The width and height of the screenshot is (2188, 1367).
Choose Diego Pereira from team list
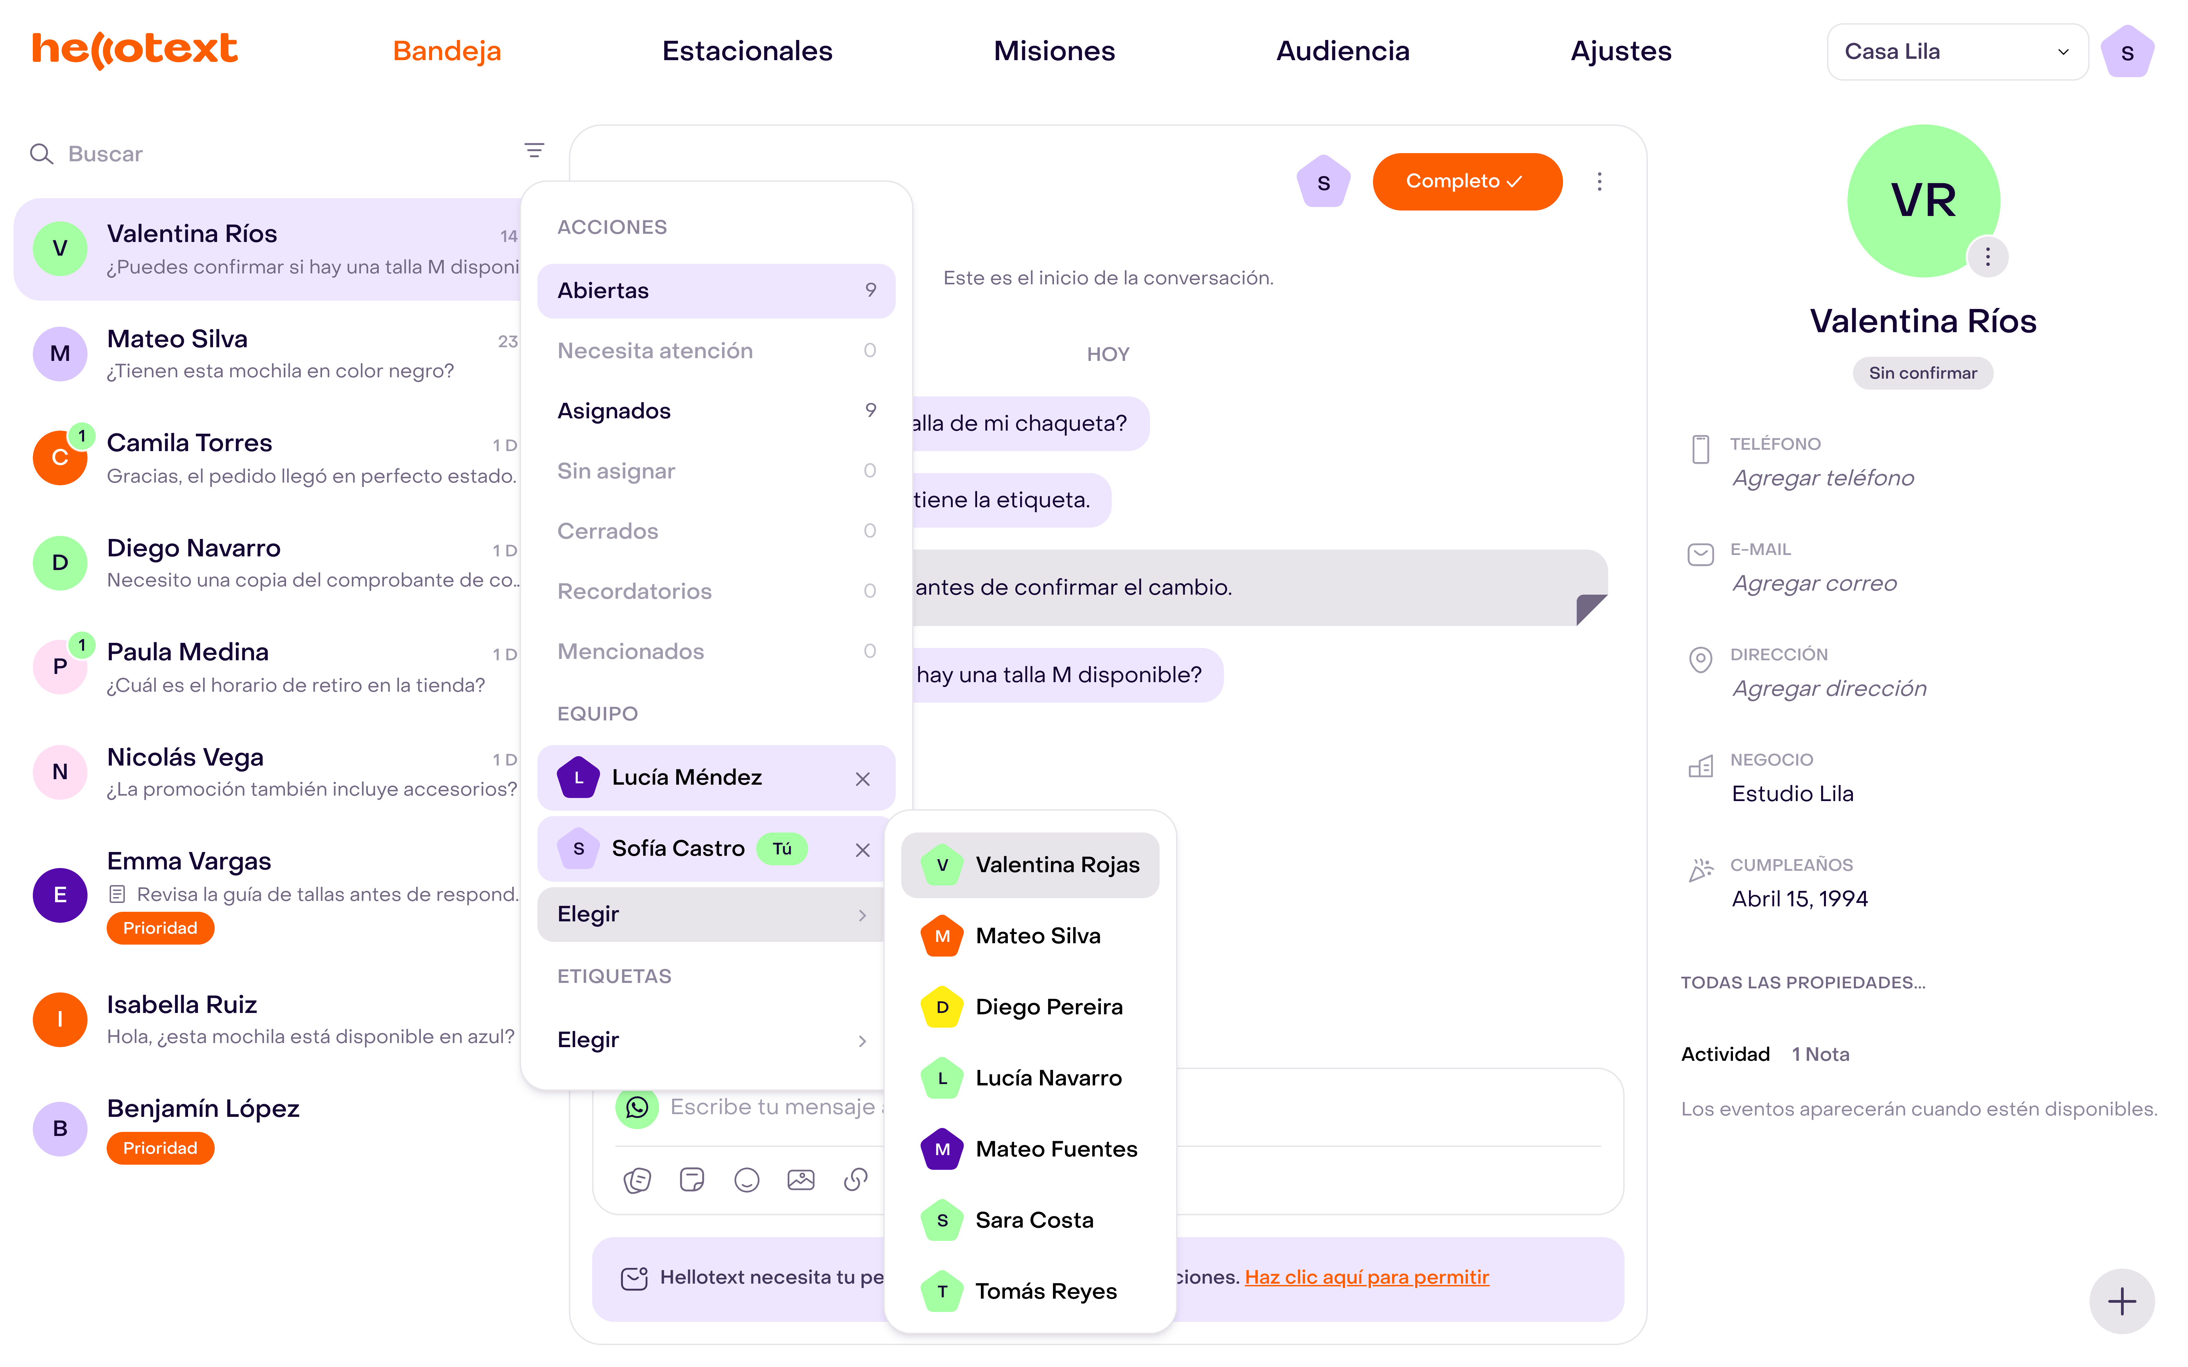click(1030, 1007)
